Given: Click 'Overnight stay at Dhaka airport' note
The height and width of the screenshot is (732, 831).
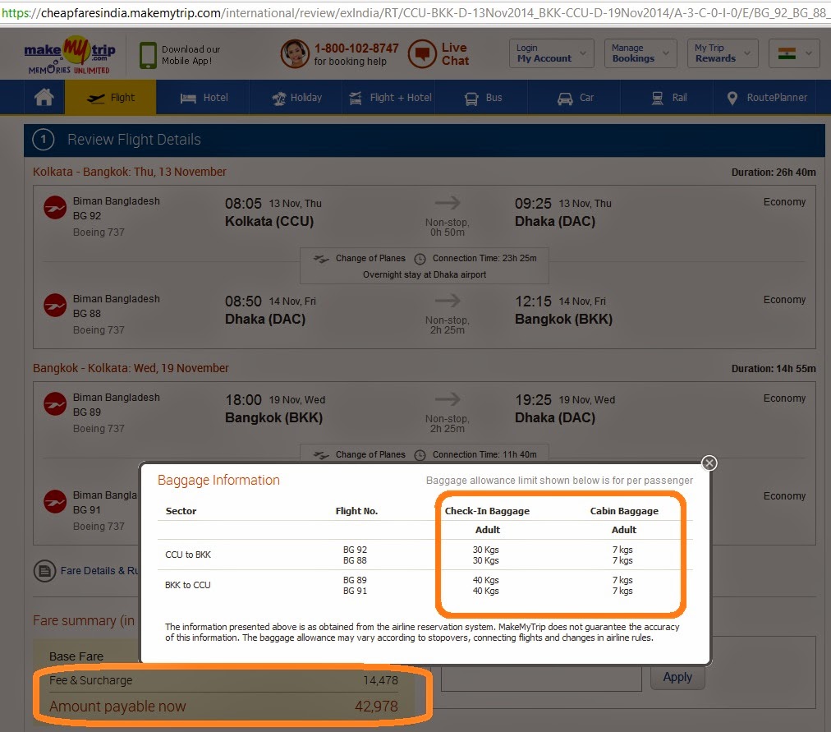Looking at the screenshot, I should 425,274.
